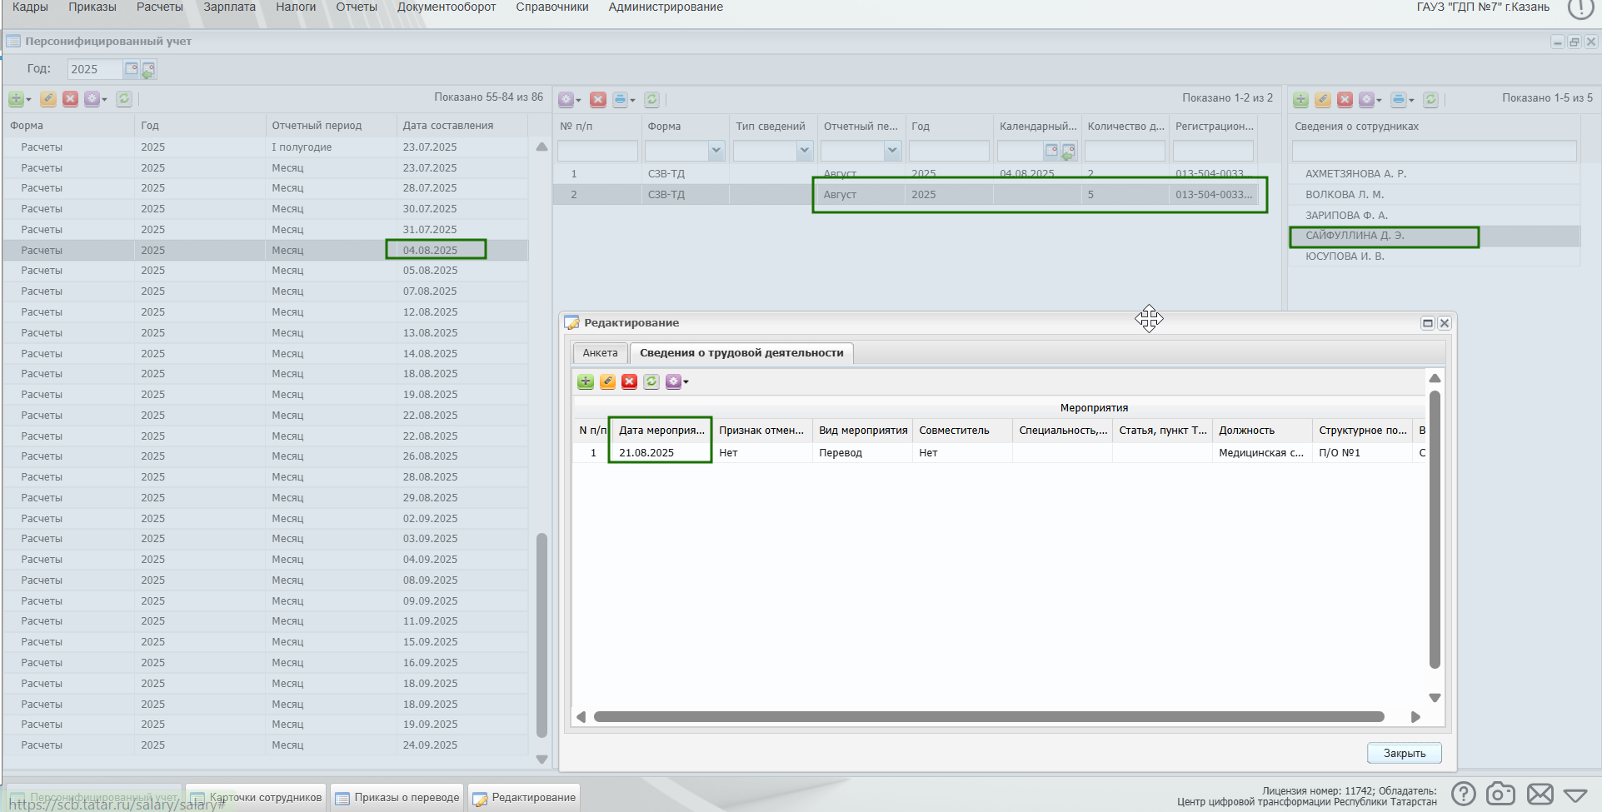Open print menu in employees panel toolbar

[1403, 100]
